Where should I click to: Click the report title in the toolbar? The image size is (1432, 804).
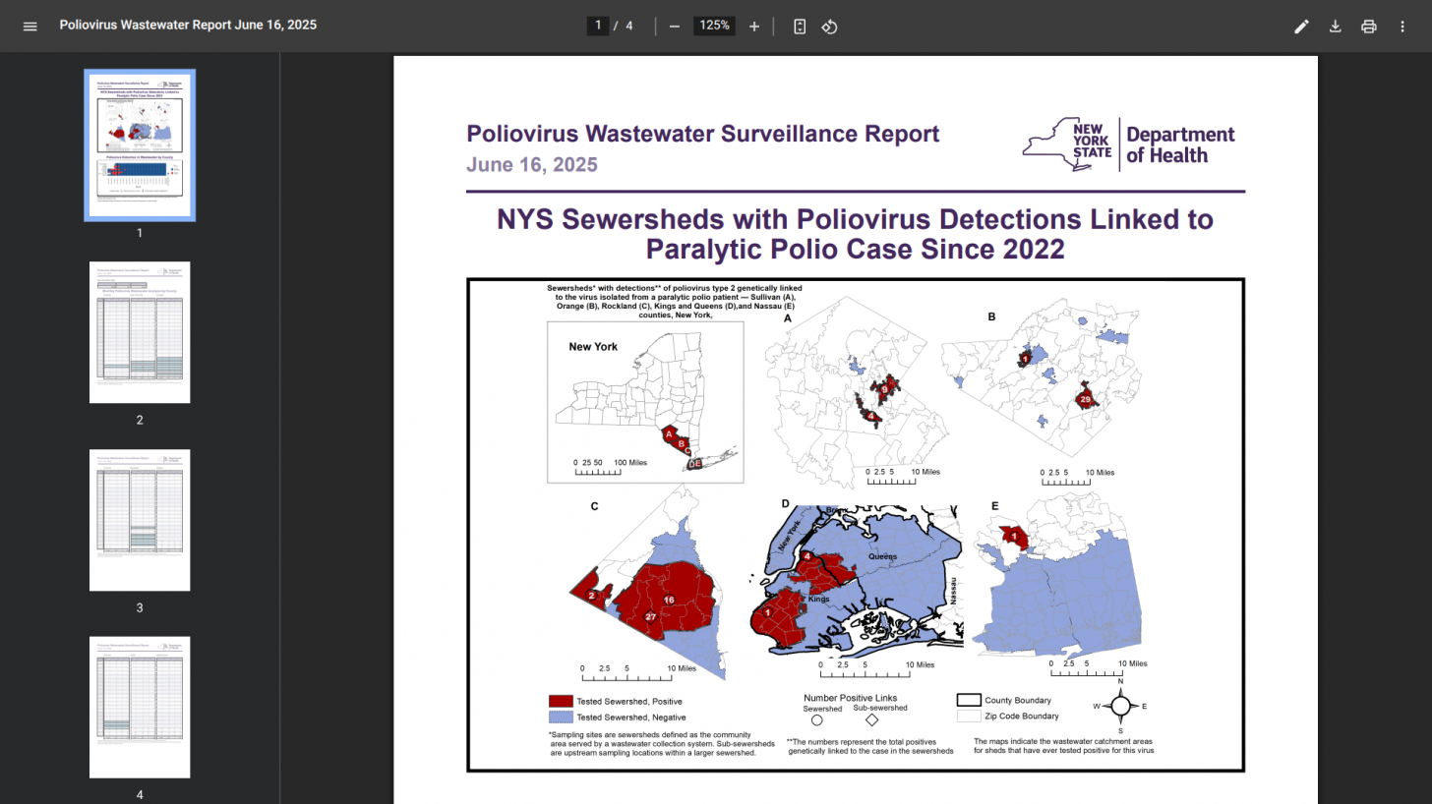click(188, 25)
